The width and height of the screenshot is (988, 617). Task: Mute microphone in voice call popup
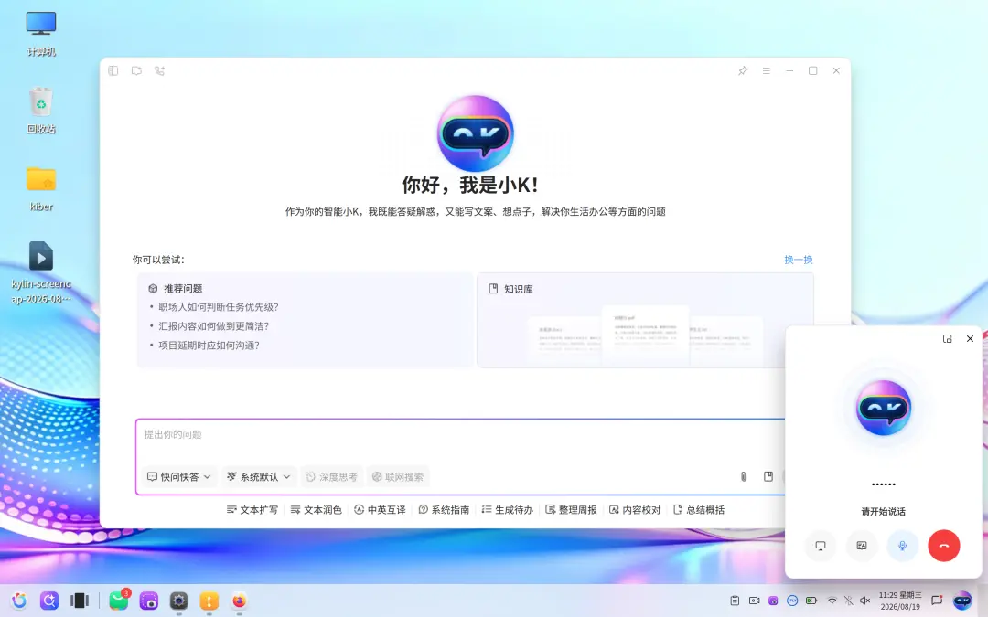pyautogui.click(x=902, y=545)
